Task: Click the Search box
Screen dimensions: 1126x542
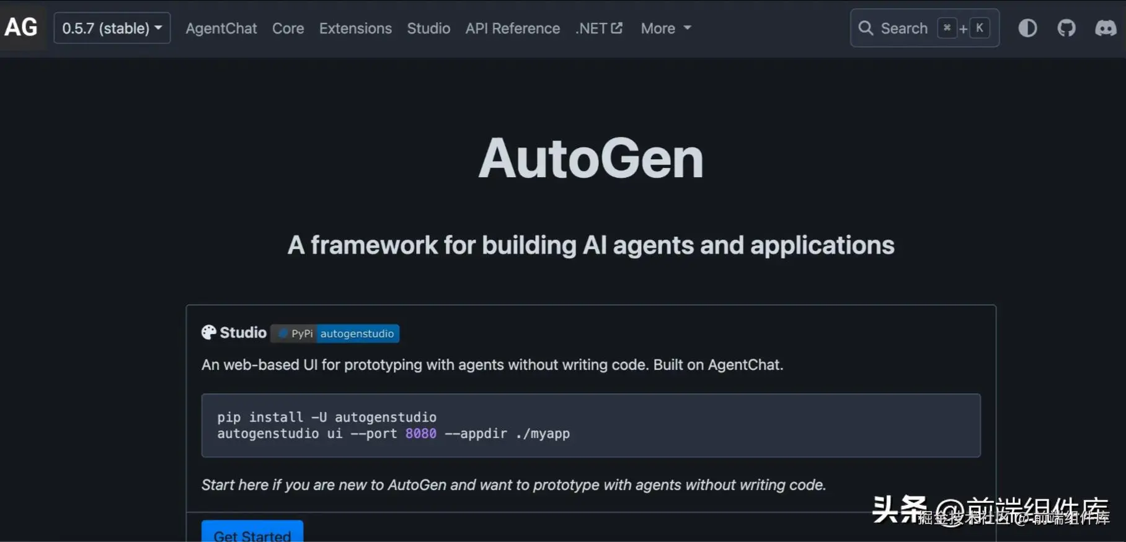Action: coord(924,28)
